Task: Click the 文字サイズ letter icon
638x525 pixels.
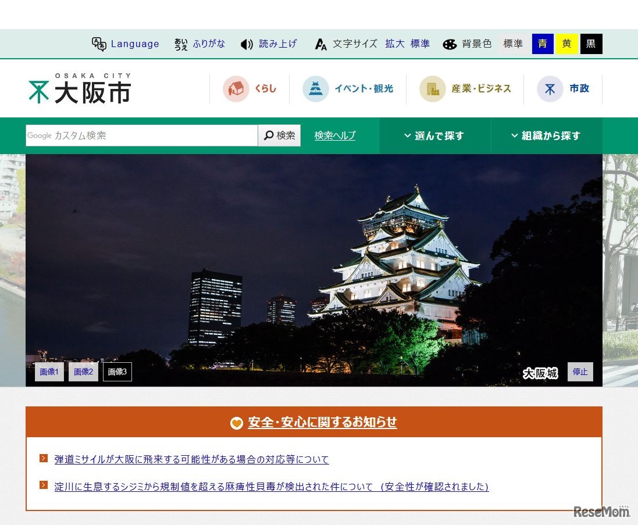Action: pos(320,44)
